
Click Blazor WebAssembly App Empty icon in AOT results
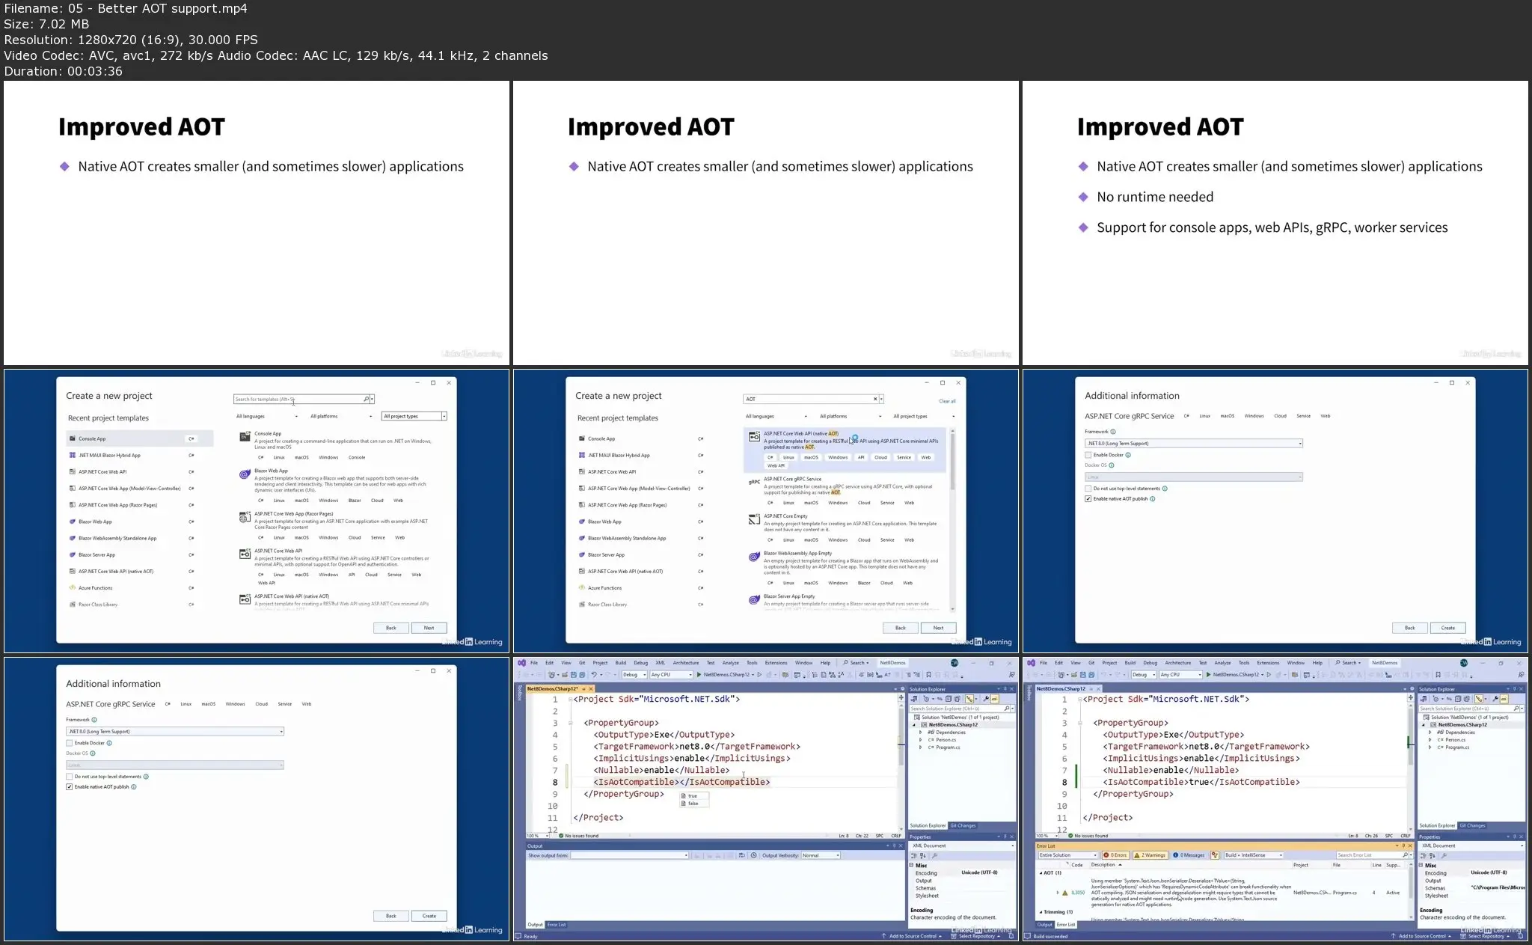[754, 557]
